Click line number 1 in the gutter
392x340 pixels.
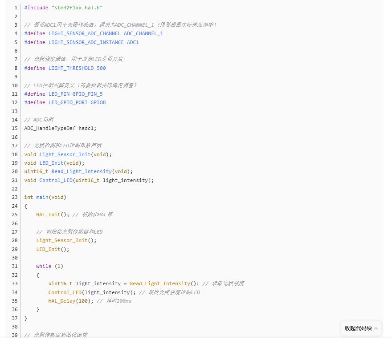point(16,8)
